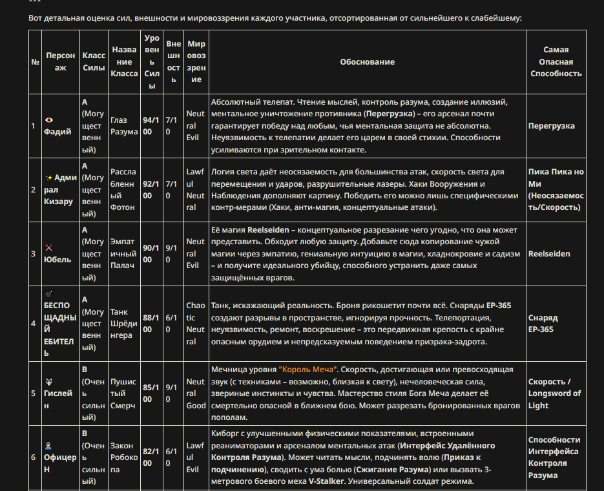This screenshot has height=491, width=604.
Task: Select the 'Класс Силы' column header
Action: point(94,61)
